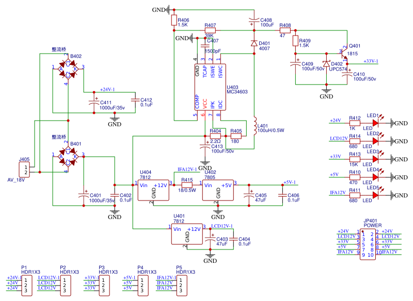This screenshot has height=301, width=413.
Task: Select the U404 7812 regulator block
Action: pos(153,190)
